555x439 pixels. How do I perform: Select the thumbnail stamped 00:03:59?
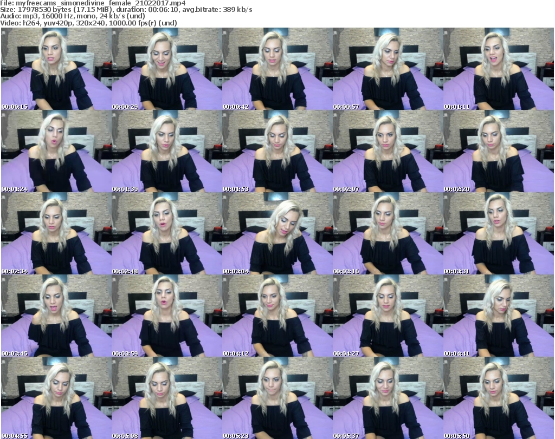point(167,316)
